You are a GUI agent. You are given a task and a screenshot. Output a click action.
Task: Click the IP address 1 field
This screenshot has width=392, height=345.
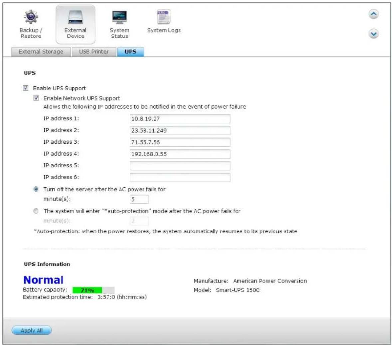pos(180,119)
